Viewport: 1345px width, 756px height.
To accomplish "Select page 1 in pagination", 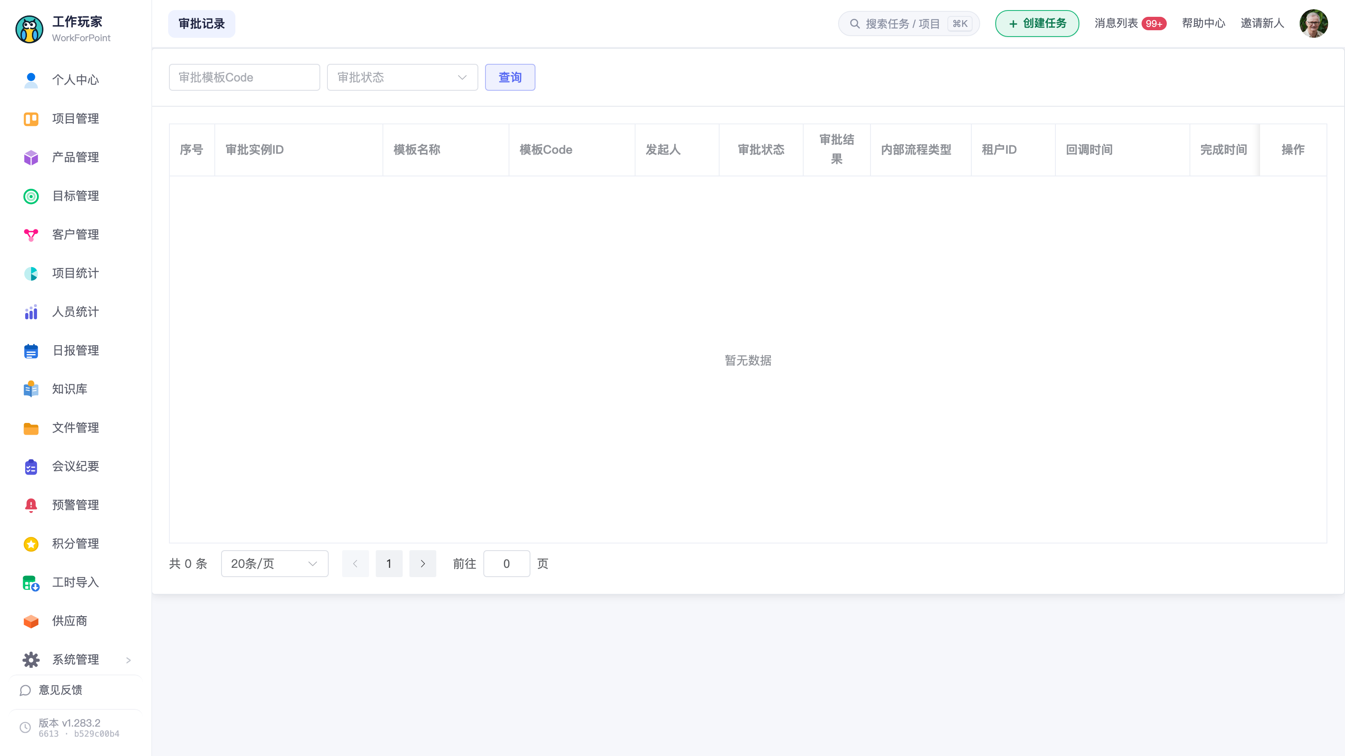I will 389,564.
